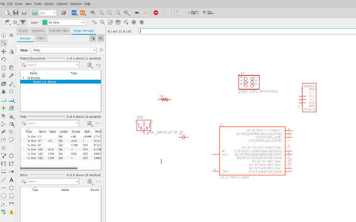Open the SCR script button
The width and height of the screenshot is (356, 222).
pyautogui.click(x=74, y=13)
